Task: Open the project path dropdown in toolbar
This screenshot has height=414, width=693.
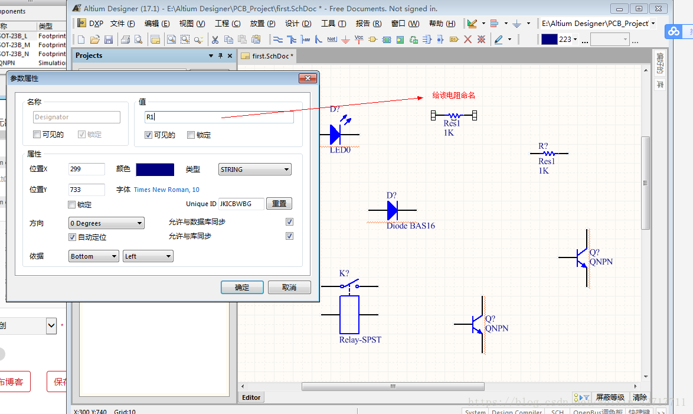Action: pos(653,24)
